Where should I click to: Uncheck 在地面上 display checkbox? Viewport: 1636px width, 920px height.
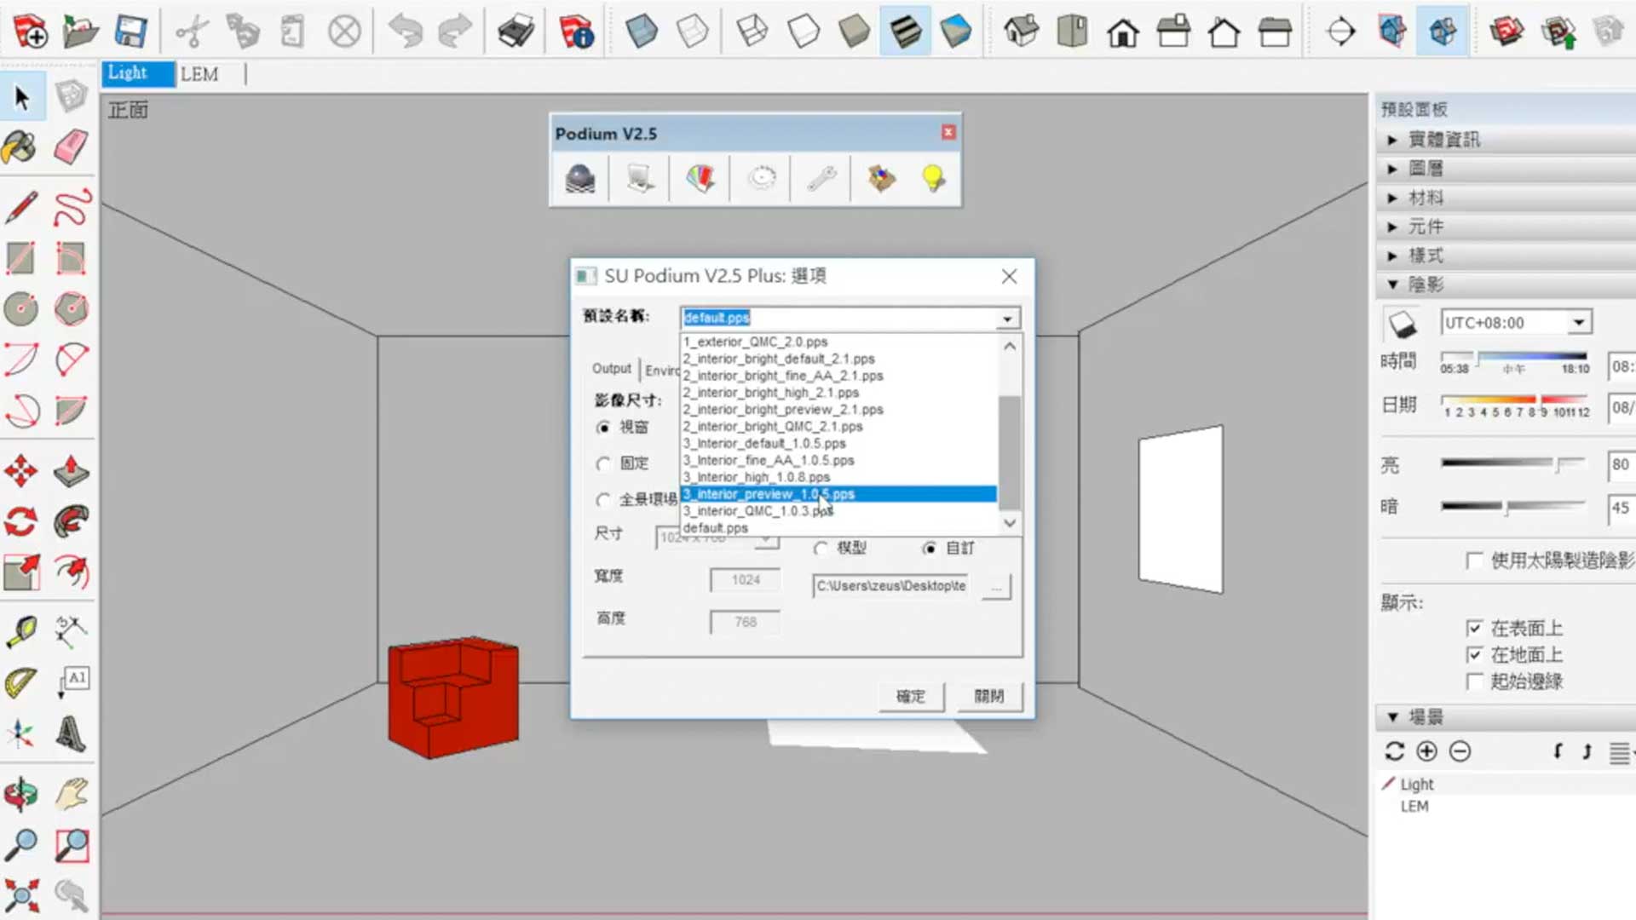click(x=1474, y=655)
